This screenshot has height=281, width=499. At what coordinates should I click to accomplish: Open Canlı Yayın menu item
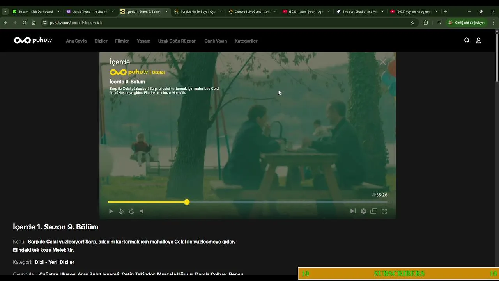[216, 41]
